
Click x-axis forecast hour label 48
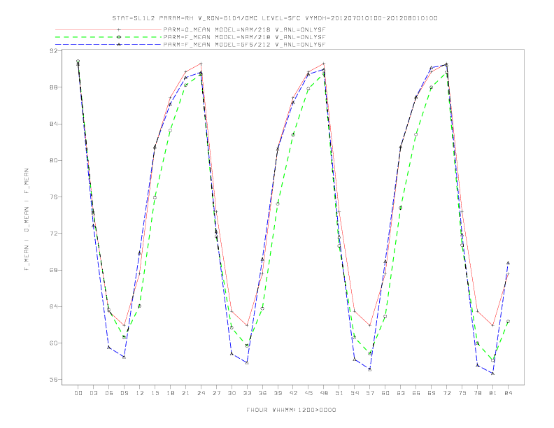coord(324,393)
